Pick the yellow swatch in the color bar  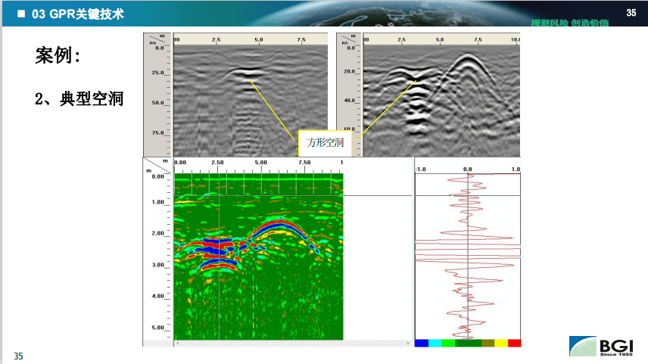[x=501, y=343]
